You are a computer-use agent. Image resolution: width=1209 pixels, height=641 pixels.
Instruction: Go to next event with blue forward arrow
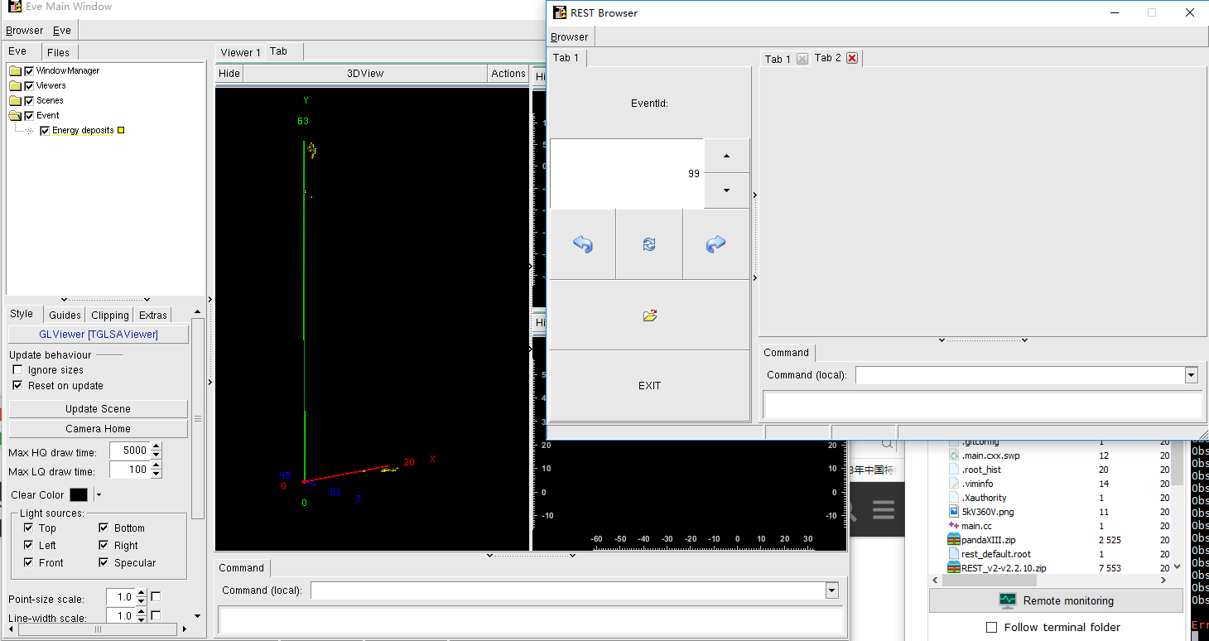[x=715, y=244]
